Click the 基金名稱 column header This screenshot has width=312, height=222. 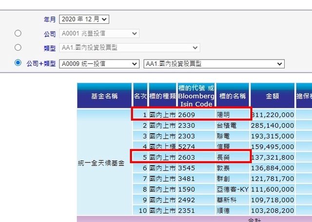tap(104, 96)
